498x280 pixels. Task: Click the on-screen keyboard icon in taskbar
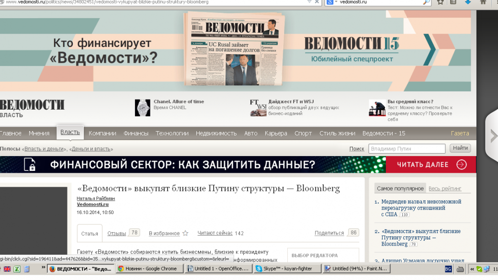coord(460,269)
